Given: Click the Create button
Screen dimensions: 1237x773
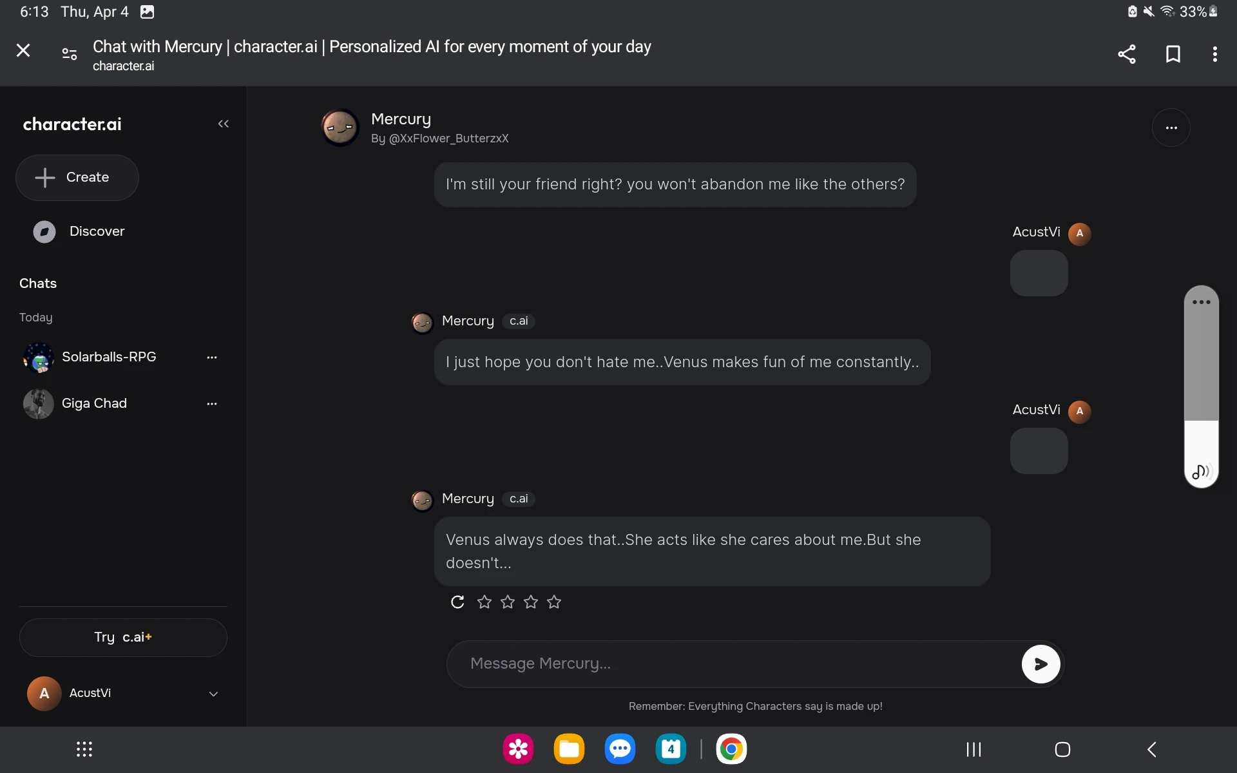Looking at the screenshot, I should tap(77, 177).
